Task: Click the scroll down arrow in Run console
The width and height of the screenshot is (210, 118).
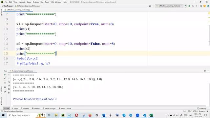Action: tap(9, 78)
